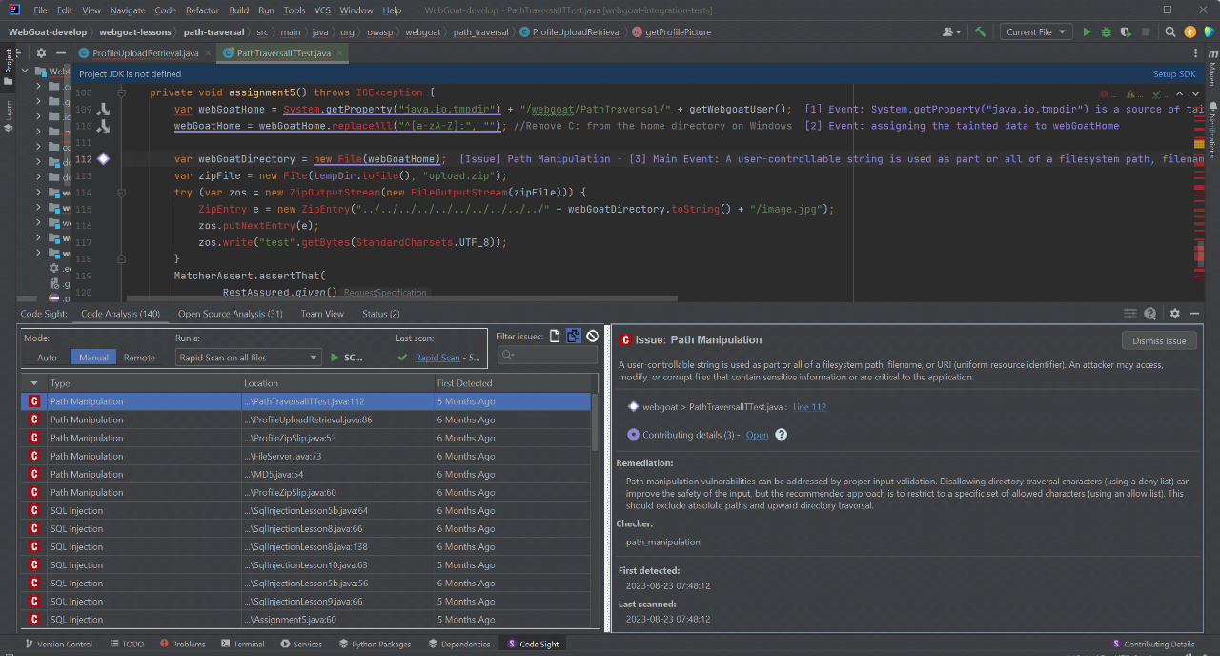
Task: Open the Current File run configuration dropdown
Action: point(1035,31)
